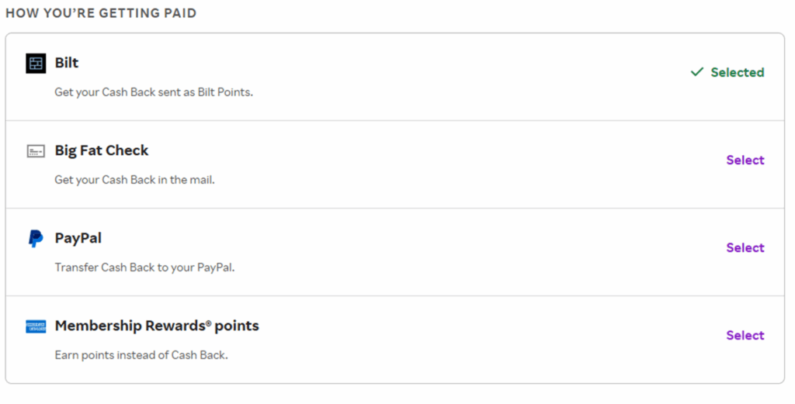
Task: Click the registered trademark symbol after Rewards
Action: [208, 323]
